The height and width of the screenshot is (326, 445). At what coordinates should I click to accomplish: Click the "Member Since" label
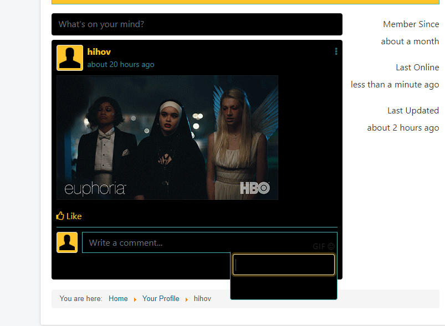[411, 24]
